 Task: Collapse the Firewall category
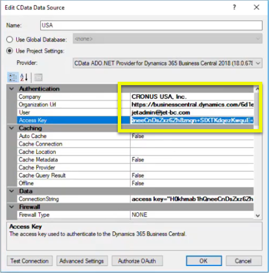[11, 207]
